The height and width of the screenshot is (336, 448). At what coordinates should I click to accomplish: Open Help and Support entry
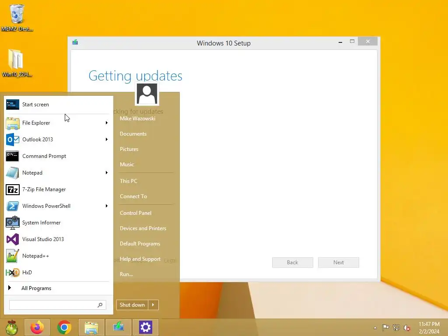click(140, 259)
